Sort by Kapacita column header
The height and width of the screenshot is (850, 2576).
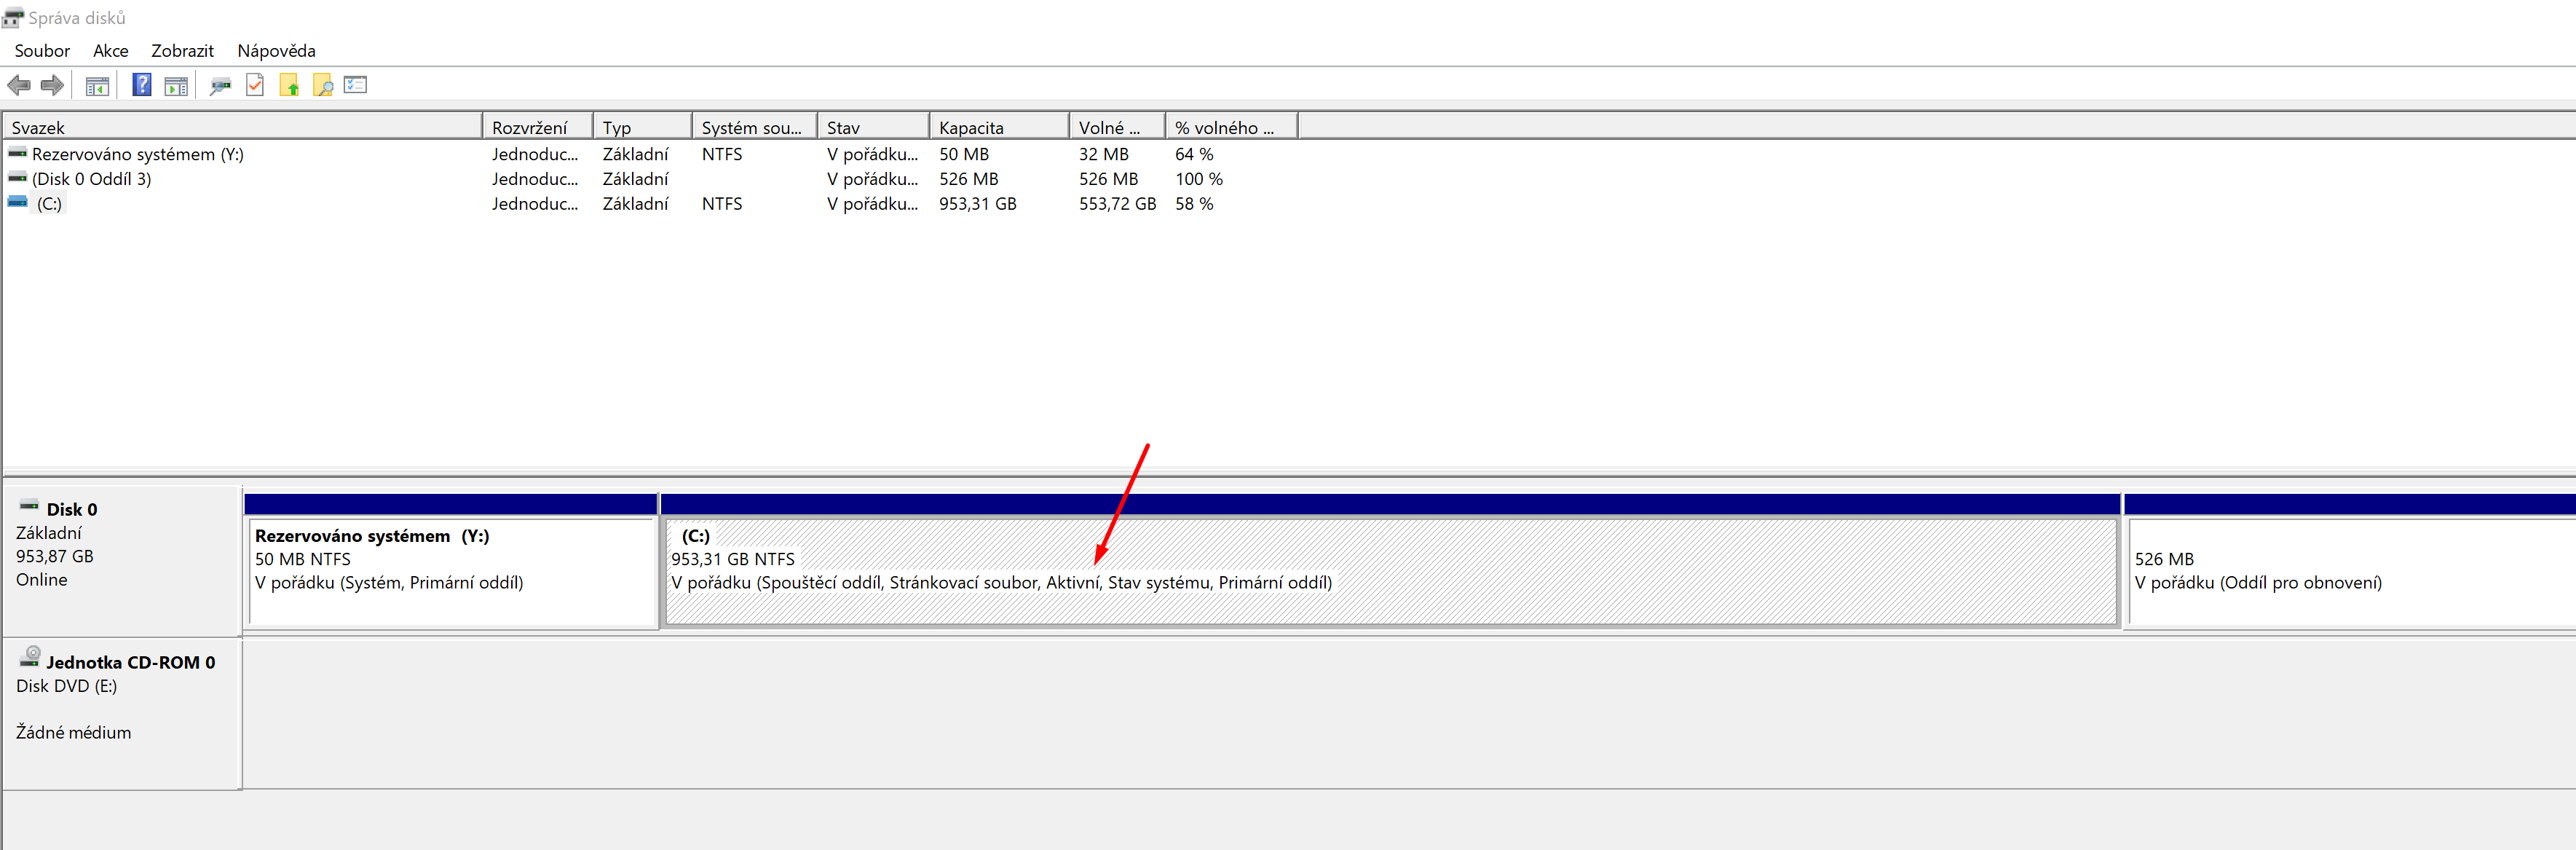tap(999, 127)
